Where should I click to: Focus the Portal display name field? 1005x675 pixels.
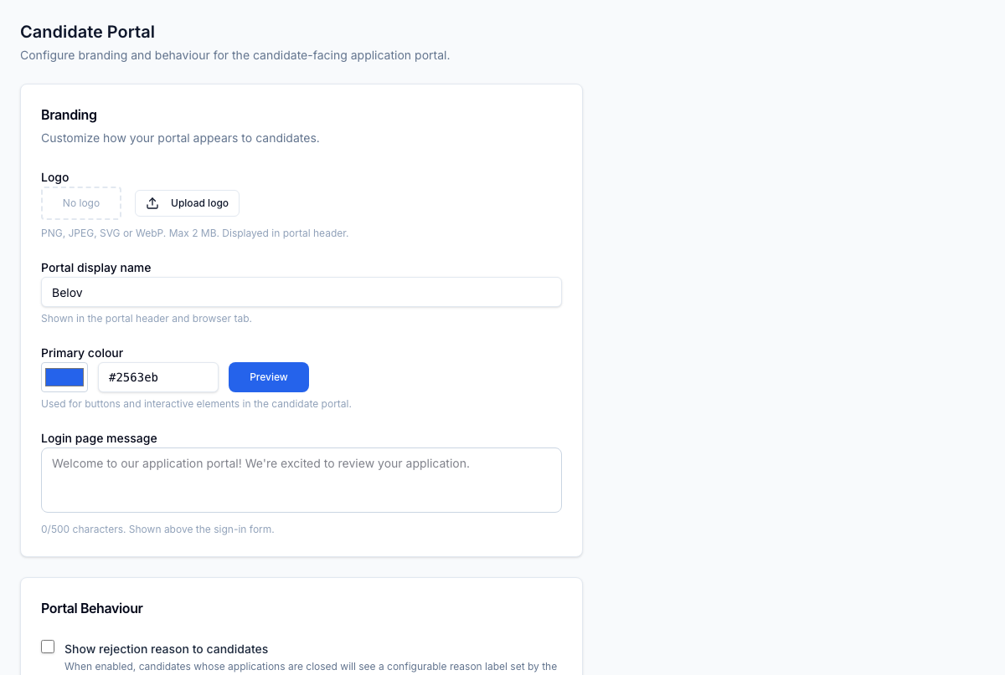(301, 292)
